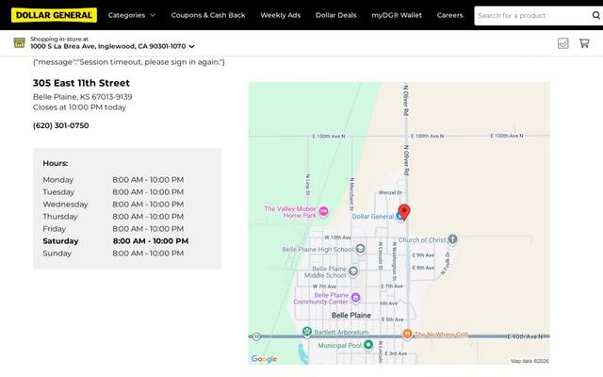Viewport: 603px width, 377px height.
Task: Click the store address heading 305 East 11th Street
Action: [x=81, y=83]
